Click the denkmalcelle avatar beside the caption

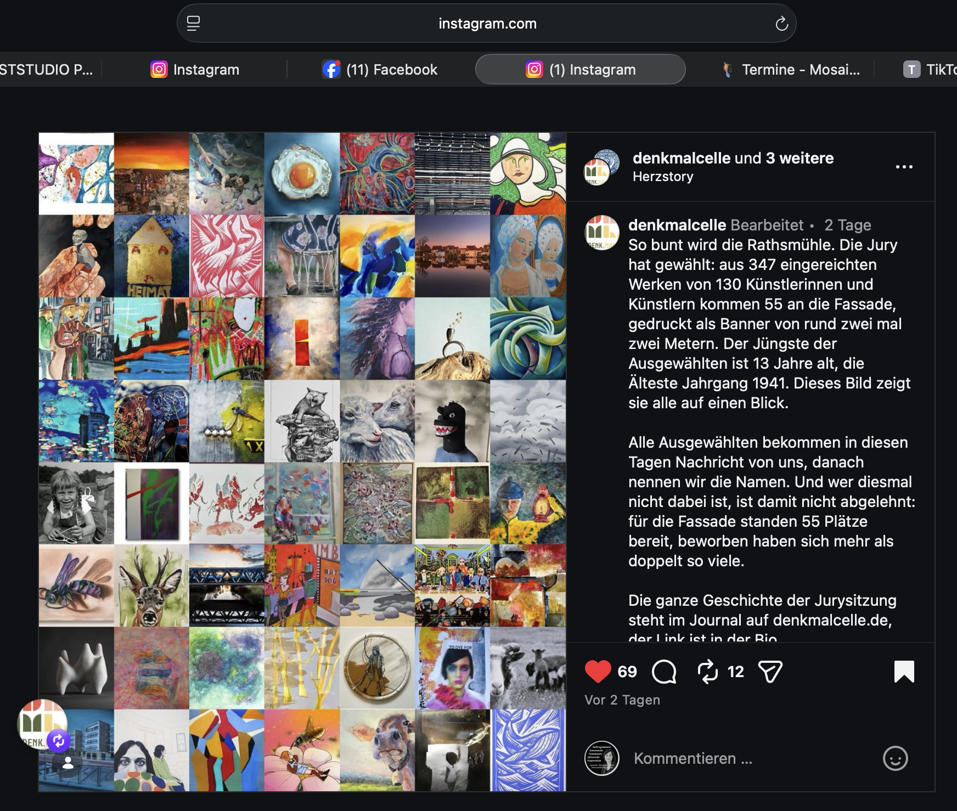[x=602, y=233]
